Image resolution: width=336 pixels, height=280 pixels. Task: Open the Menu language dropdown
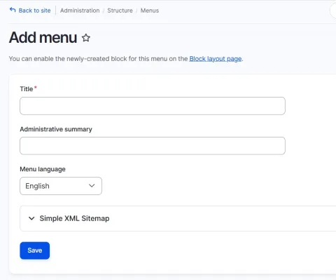[x=61, y=186]
